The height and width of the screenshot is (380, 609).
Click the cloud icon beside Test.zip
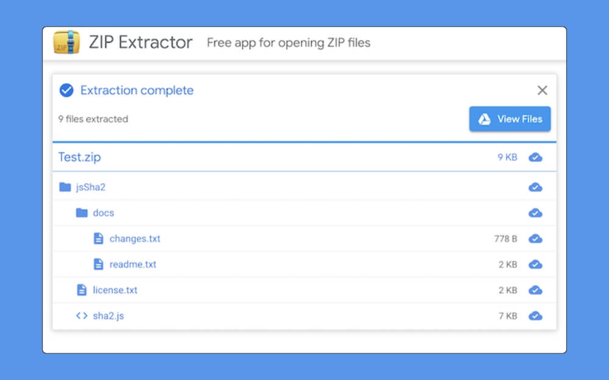[535, 157]
